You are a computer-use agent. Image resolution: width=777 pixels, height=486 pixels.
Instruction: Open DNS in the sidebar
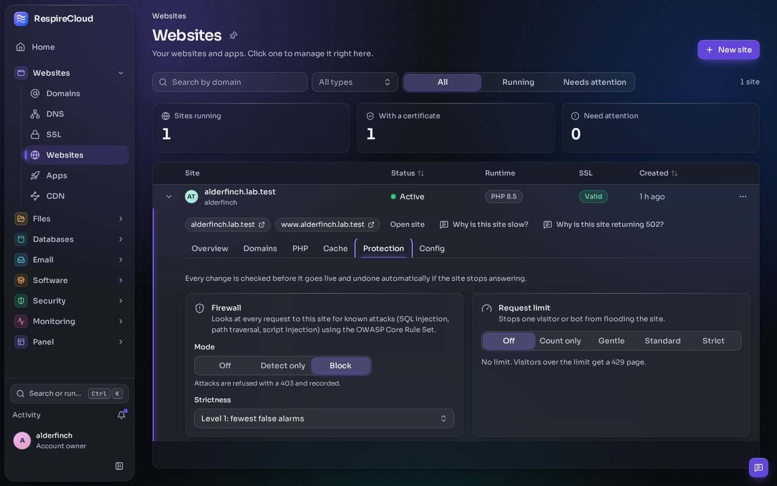pyautogui.click(x=77, y=114)
